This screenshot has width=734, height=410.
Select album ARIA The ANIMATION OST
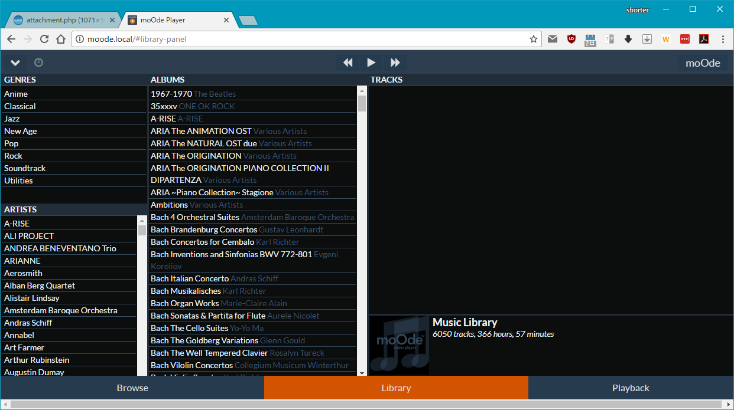[x=252, y=131]
